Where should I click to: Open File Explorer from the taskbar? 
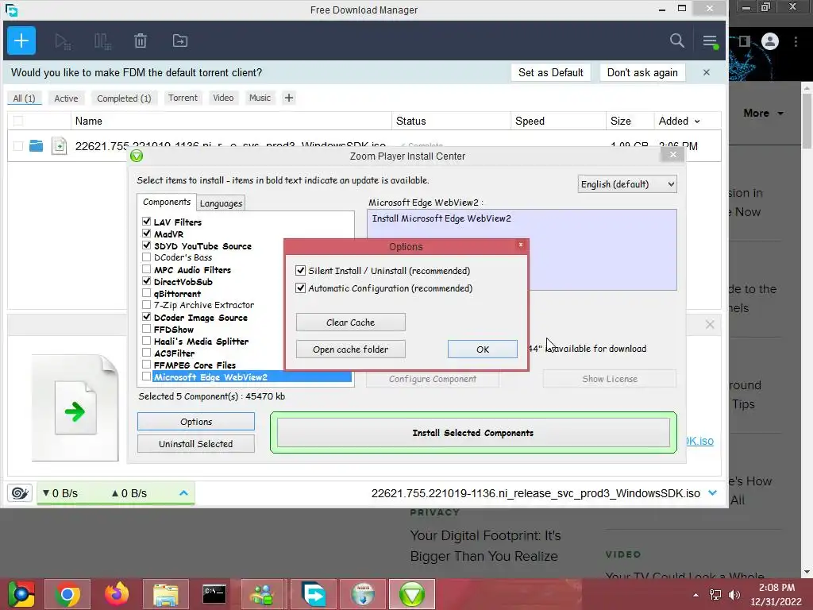(x=165, y=594)
